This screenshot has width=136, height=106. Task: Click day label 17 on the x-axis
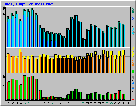click(x=72, y=103)
